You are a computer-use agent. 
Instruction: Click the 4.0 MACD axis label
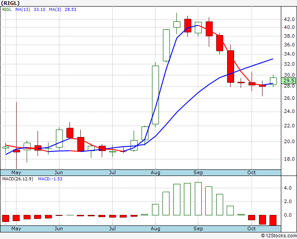click(x=288, y=188)
